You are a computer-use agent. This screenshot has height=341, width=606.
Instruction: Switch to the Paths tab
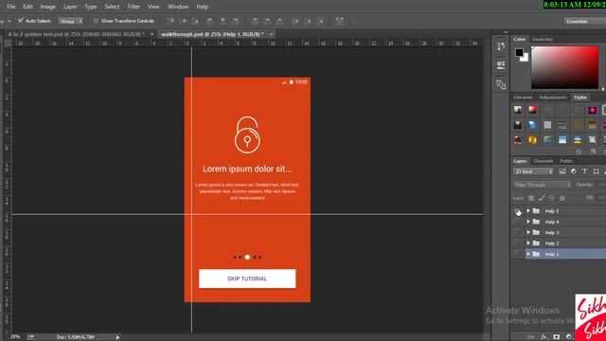click(566, 161)
